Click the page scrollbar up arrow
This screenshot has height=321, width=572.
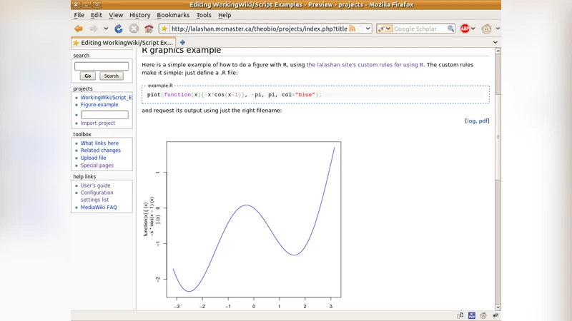(x=498, y=51)
